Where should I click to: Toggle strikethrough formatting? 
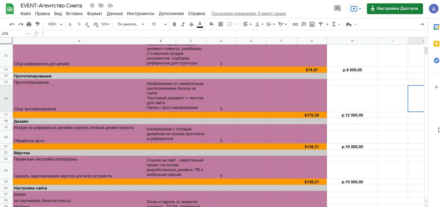pyautogui.click(x=191, y=24)
